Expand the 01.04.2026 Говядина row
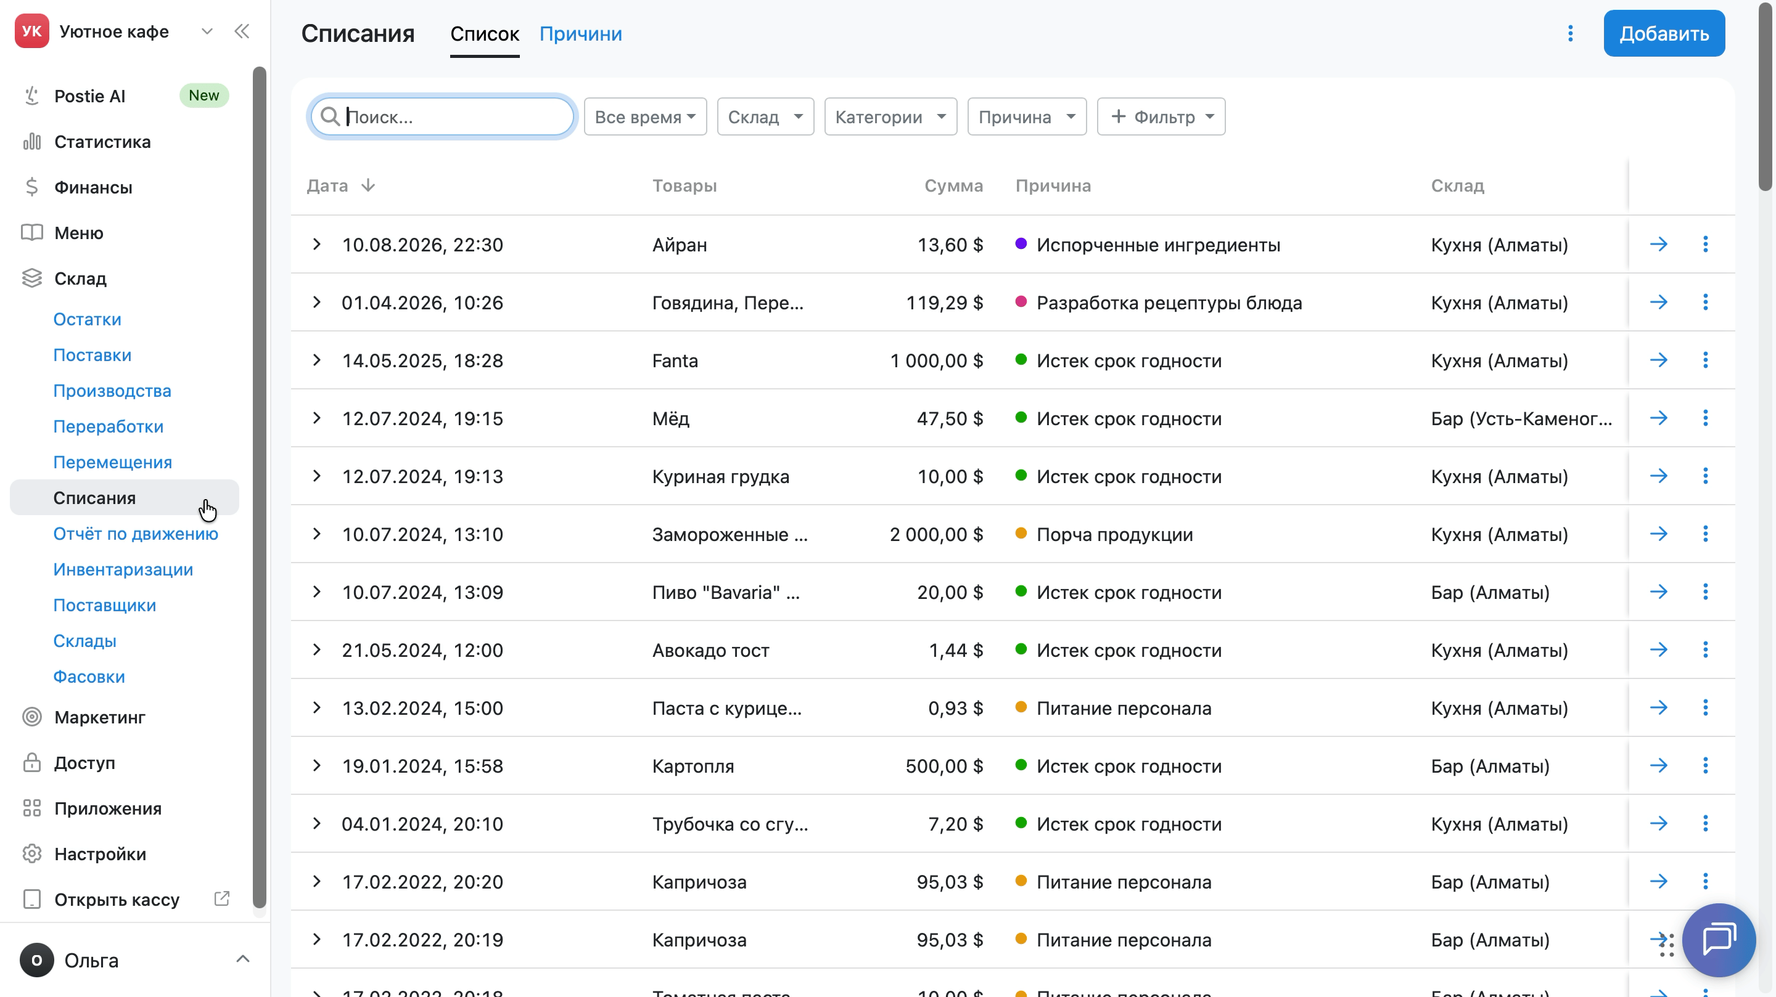 click(x=316, y=302)
